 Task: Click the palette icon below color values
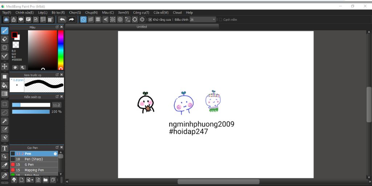[x=15, y=67]
